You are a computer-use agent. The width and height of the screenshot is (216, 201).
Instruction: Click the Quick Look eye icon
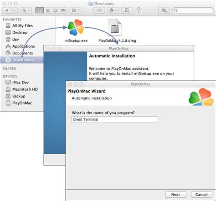pyautogui.click(x=99, y=10)
